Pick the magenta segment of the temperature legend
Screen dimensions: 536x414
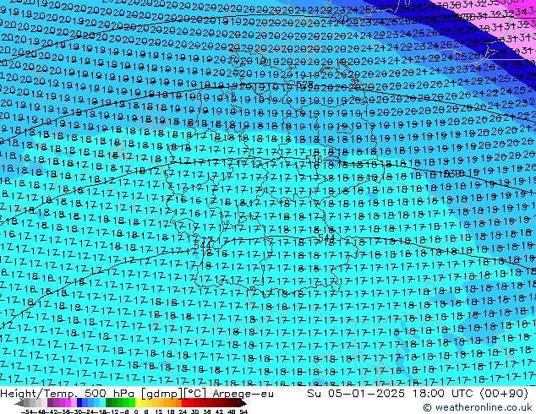68,403
